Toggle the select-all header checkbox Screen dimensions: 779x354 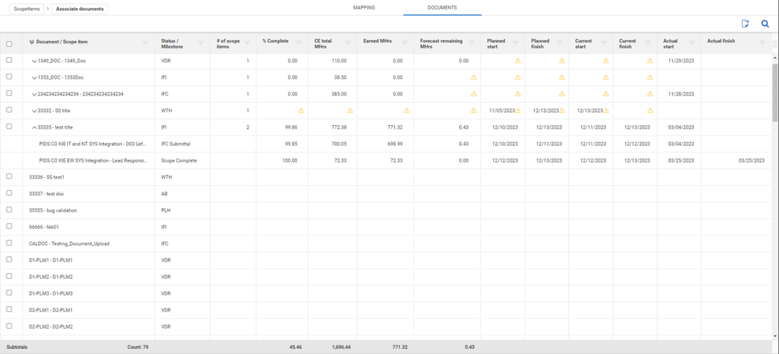tap(9, 44)
